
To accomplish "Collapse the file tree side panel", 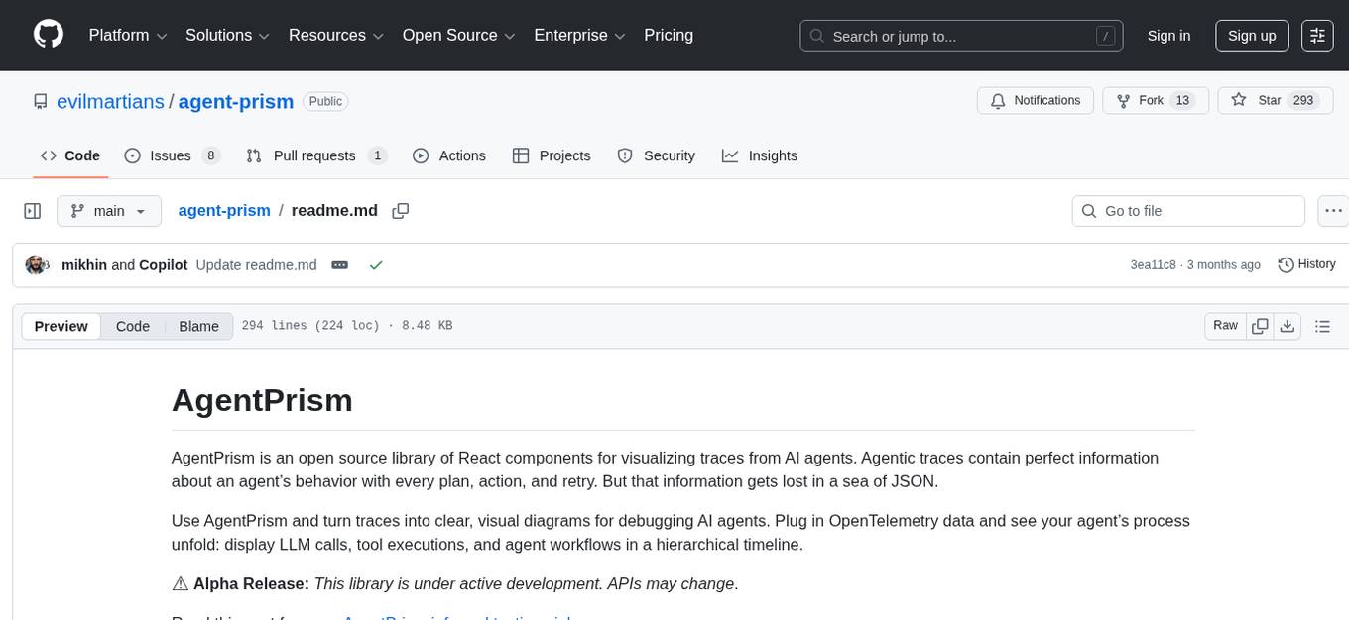I will 33,211.
